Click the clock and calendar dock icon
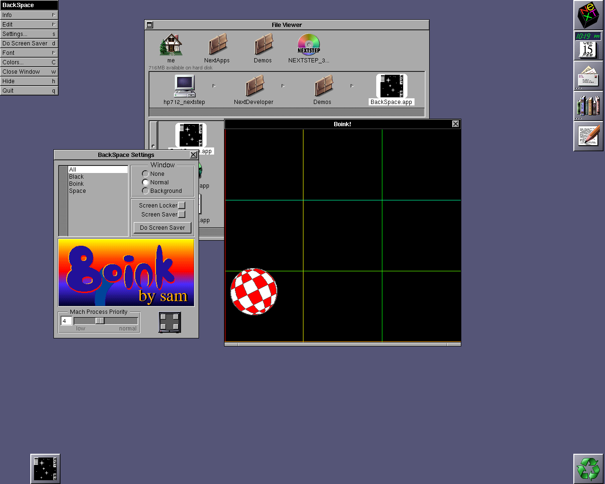The image size is (605, 484). 588,45
